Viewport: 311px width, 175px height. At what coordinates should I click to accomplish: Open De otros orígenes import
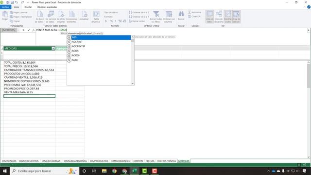61,17
